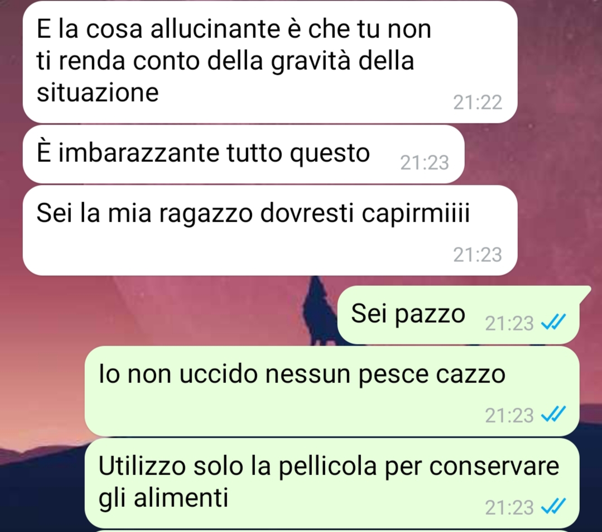Select the green 'Sei pazzo' message bubble
This screenshot has height=532, width=602.
point(459,315)
